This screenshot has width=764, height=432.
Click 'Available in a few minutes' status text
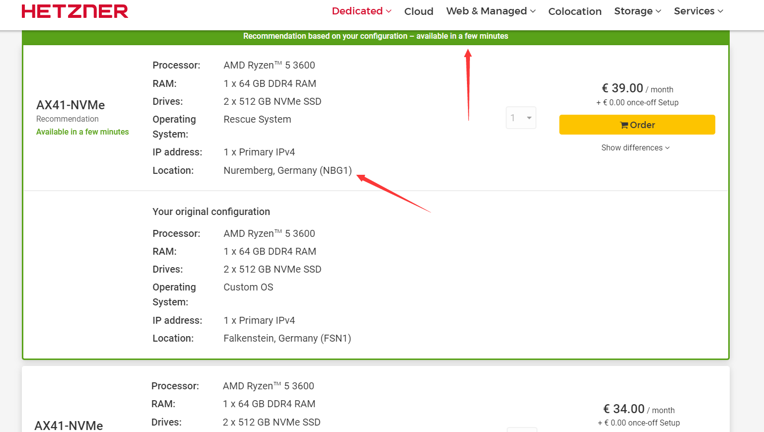click(x=82, y=132)
